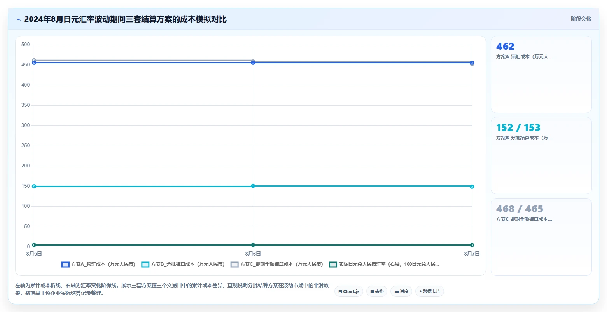This screenshot has width=607, height=312.
Task: Click the 462 value in 方案A card
Action: point(505,47)
